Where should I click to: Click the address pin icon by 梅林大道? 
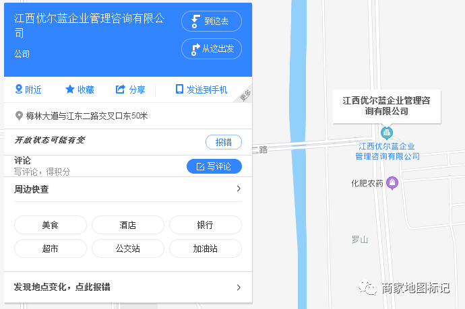19,116
